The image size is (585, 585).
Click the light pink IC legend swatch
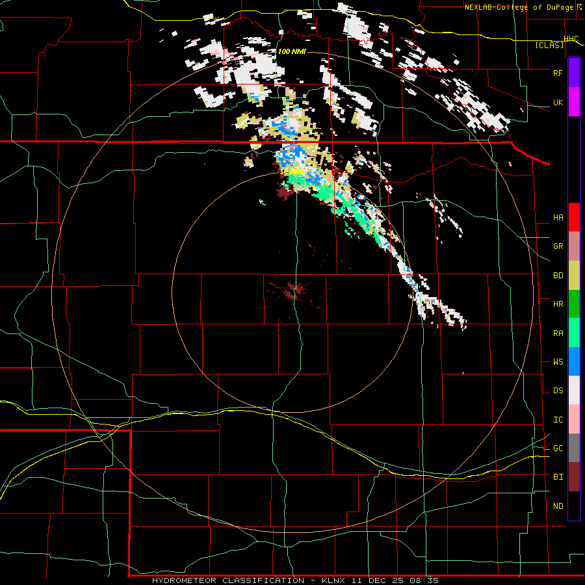point(574,419)
